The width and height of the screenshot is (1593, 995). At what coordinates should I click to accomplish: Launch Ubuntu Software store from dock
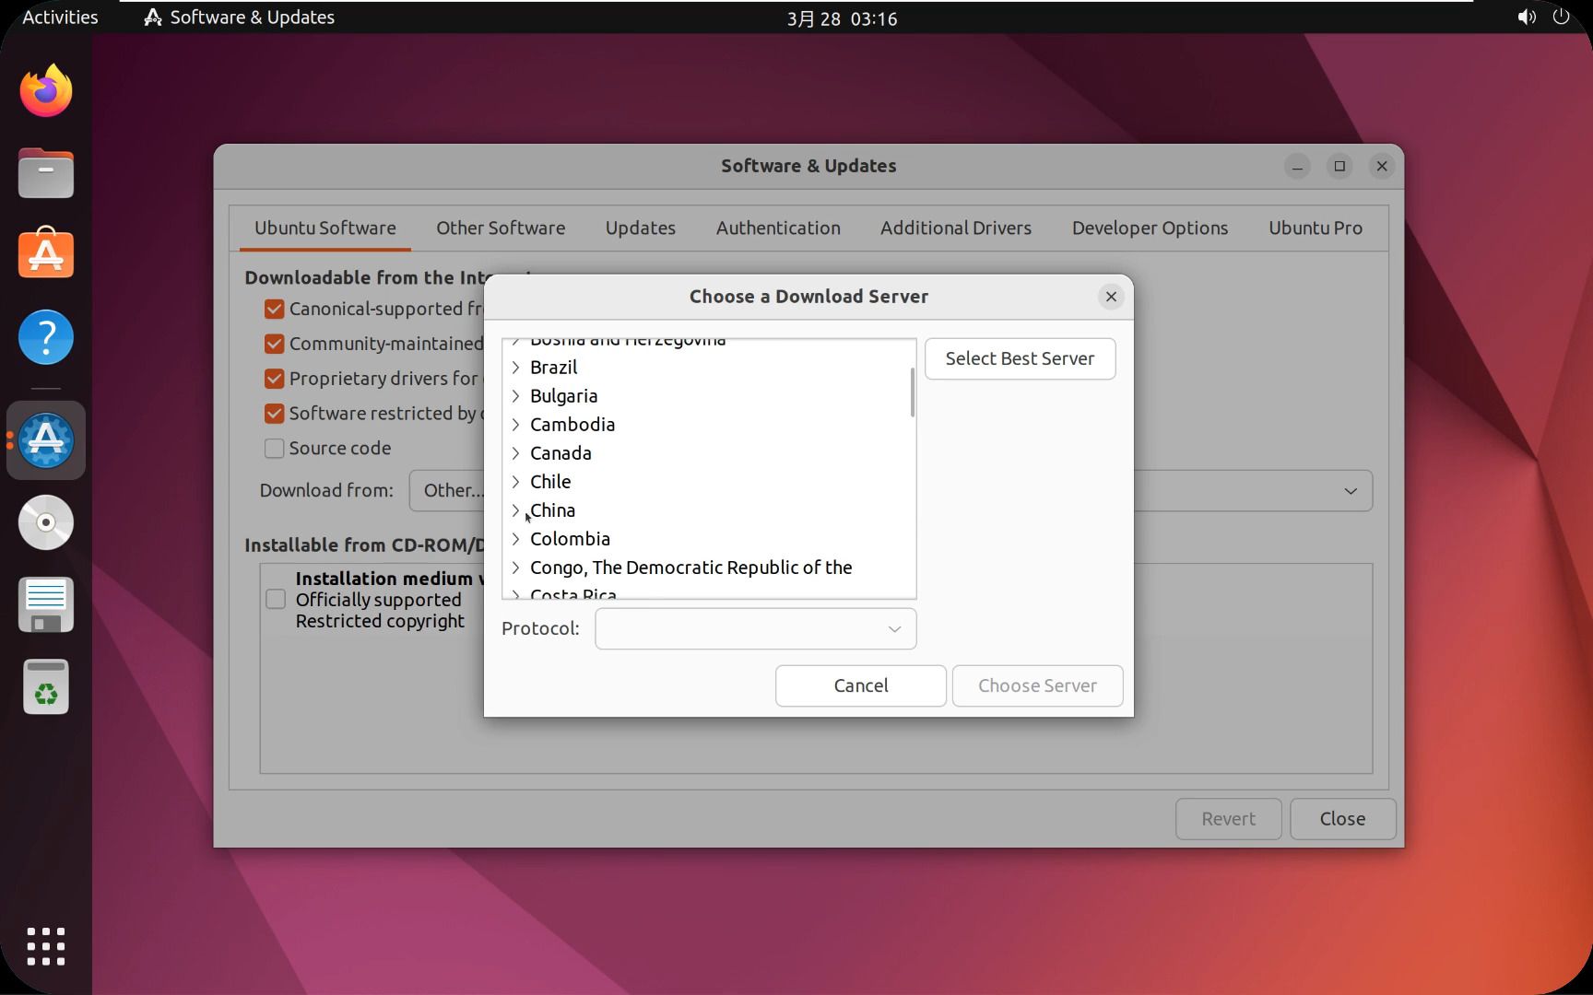46,253
